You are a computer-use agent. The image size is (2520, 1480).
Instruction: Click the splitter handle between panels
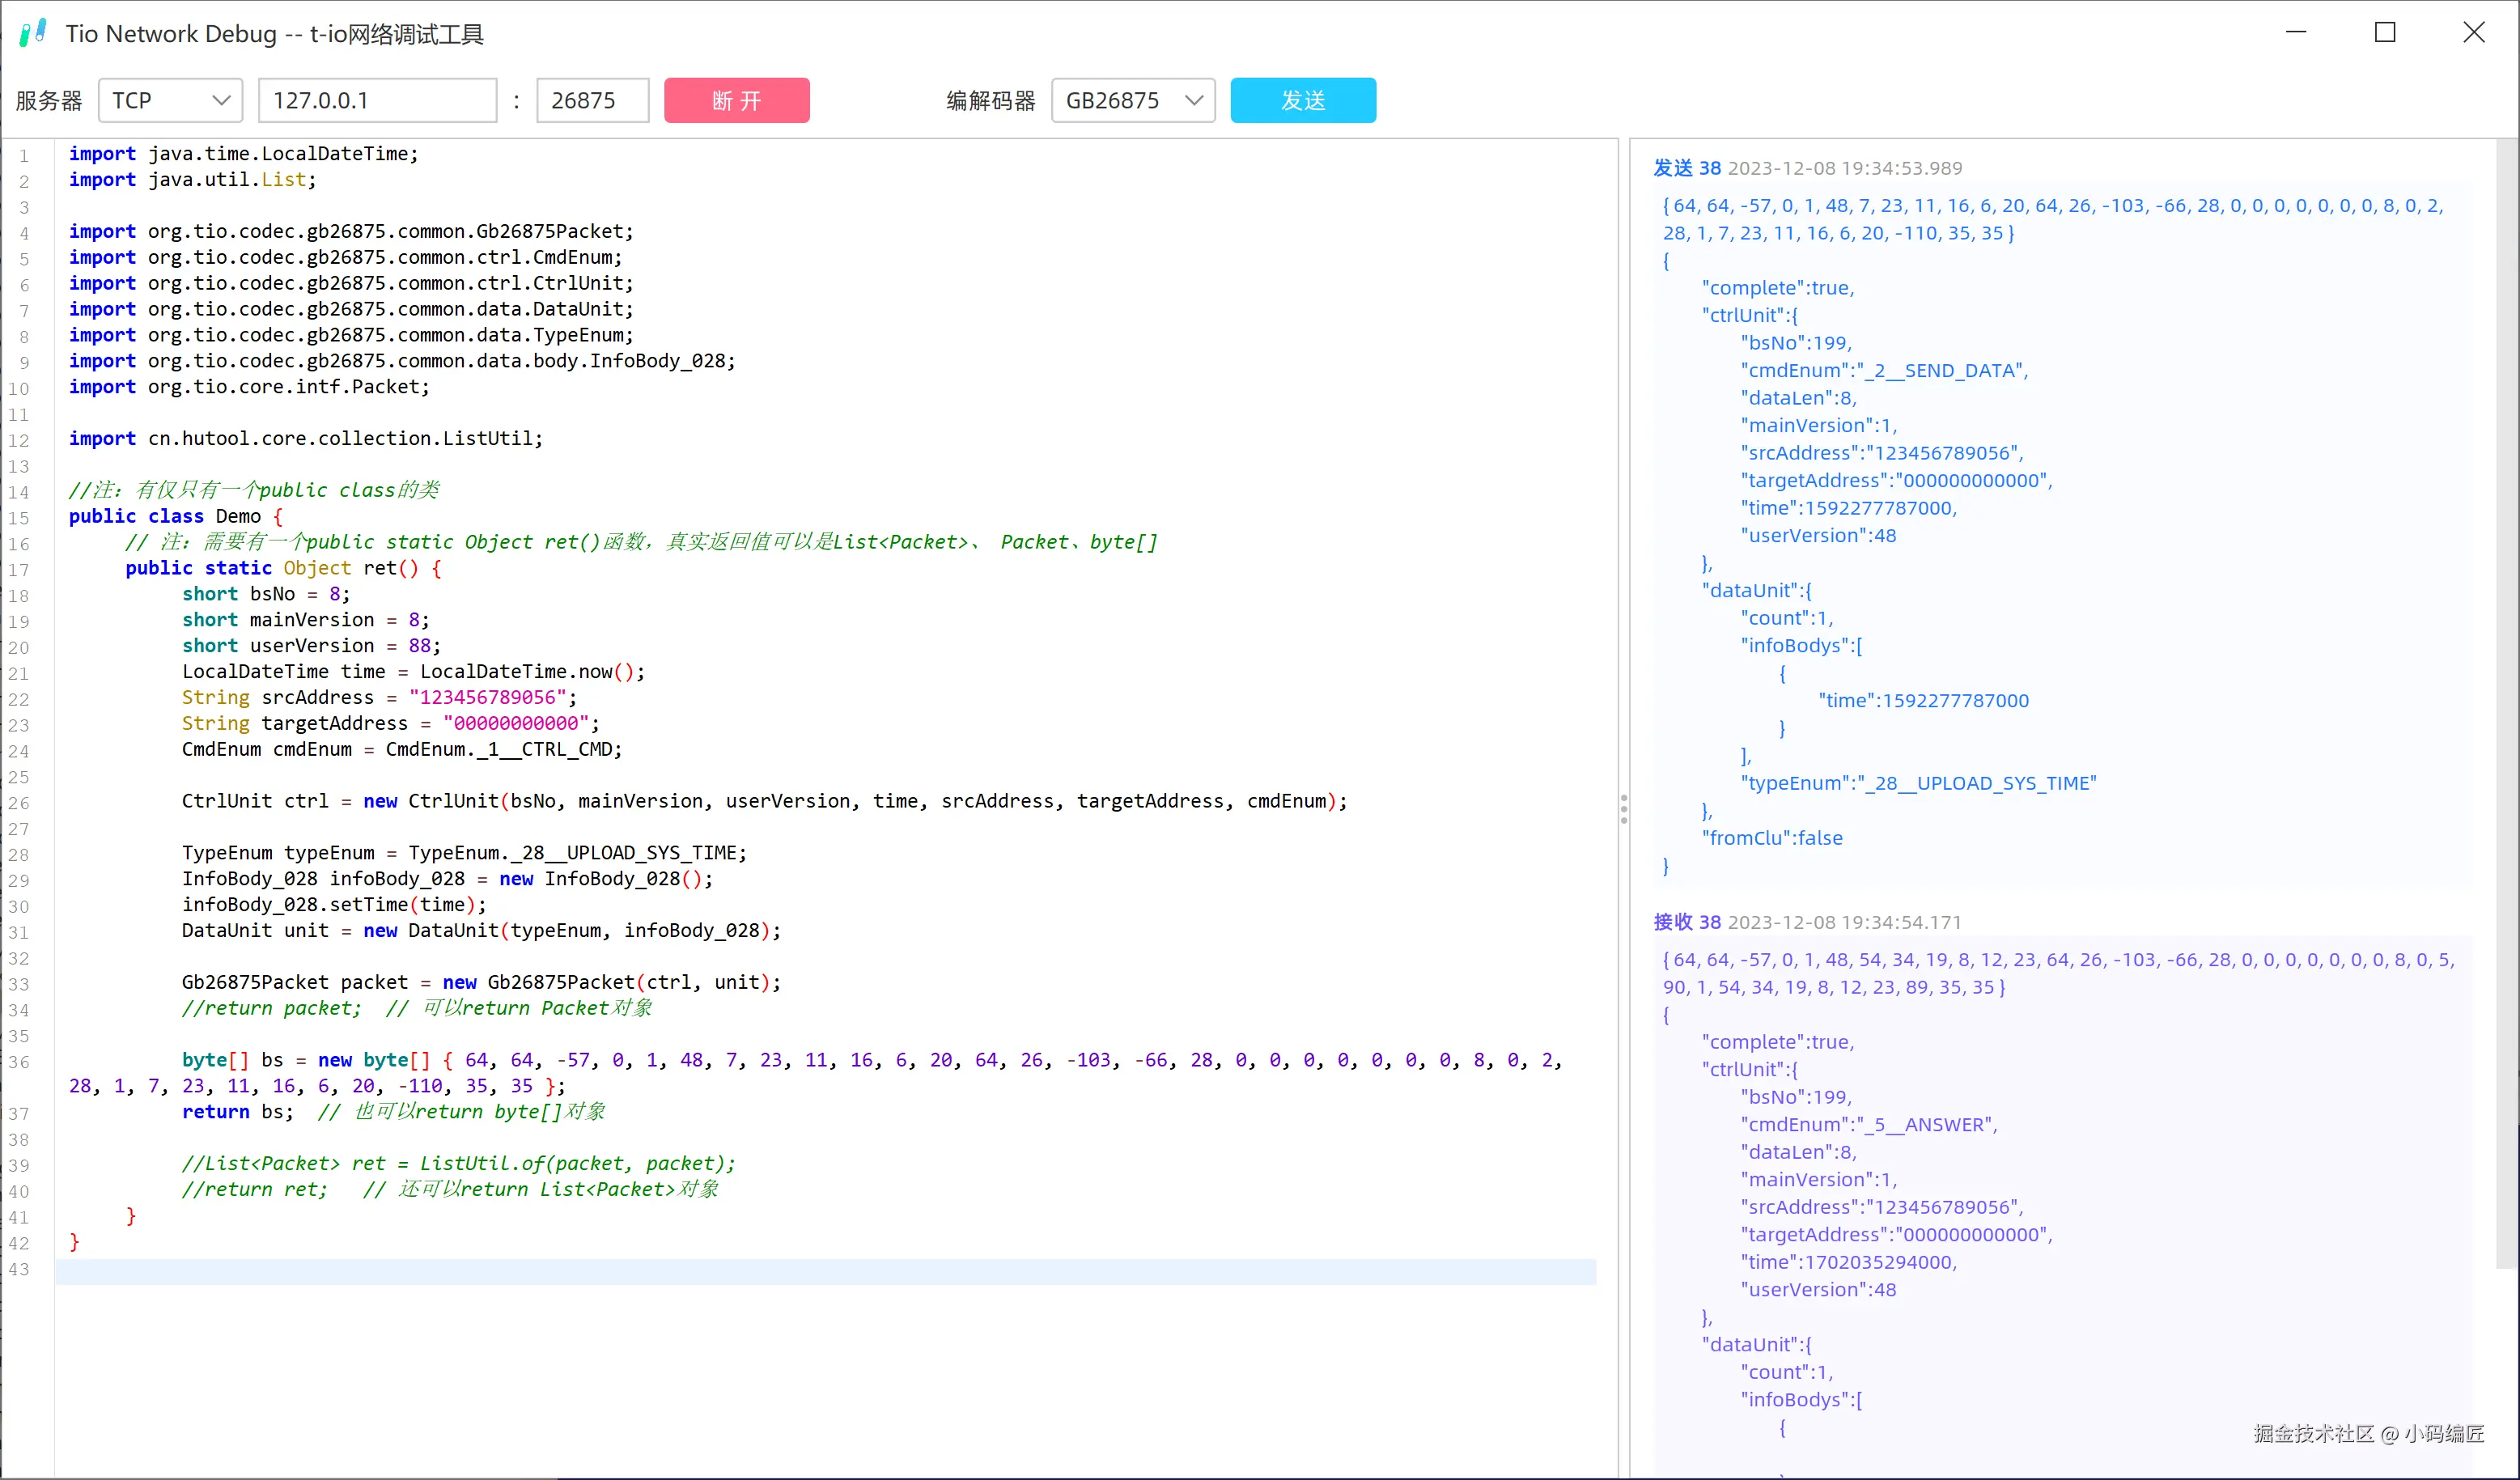point(1623,808)
